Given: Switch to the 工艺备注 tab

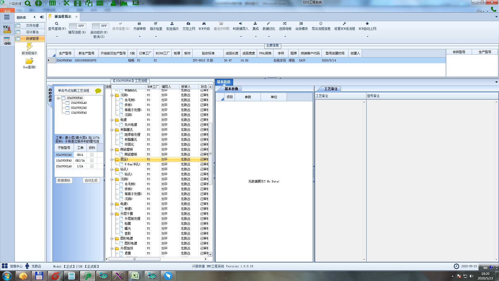Looking at the screenshot, I should [331, 89].
